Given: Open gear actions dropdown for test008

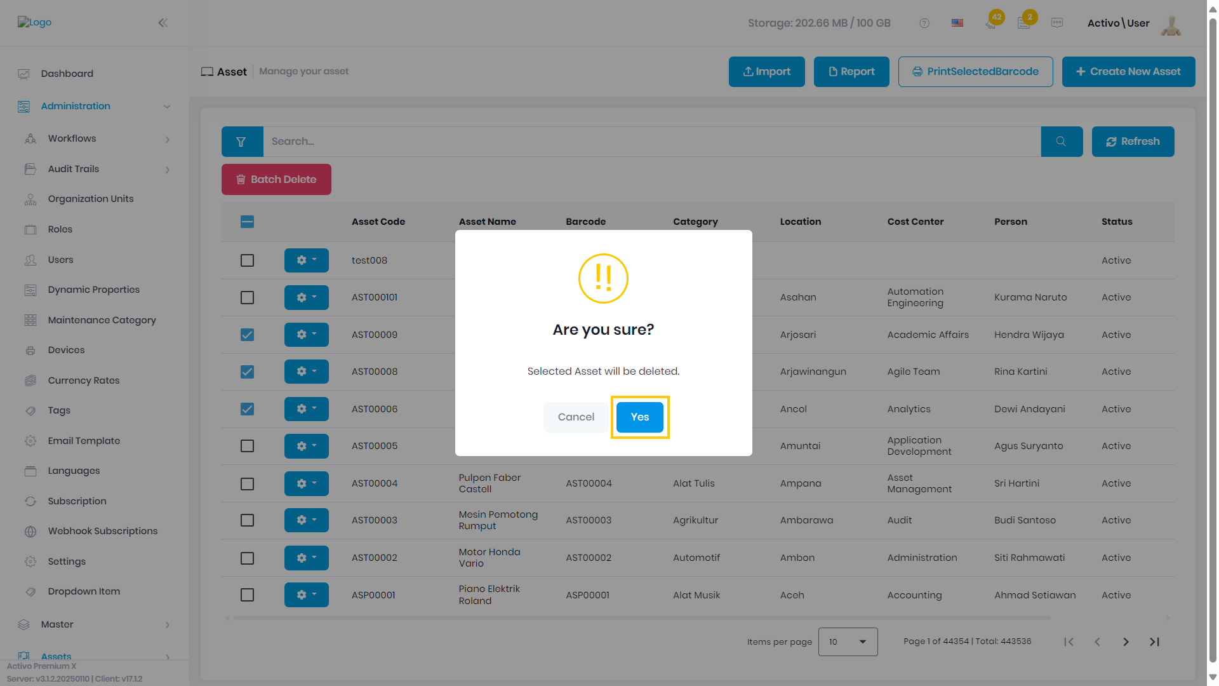Looking at the screenshot, I should [307, 260].
